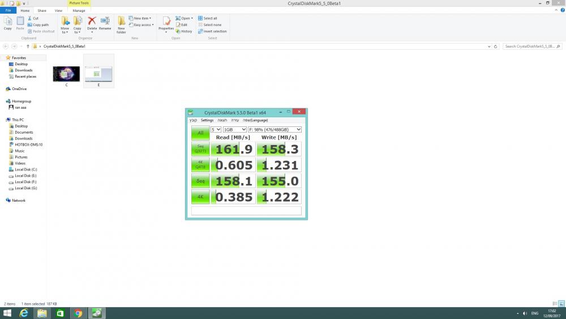Collapse the ribbon with the chevron
This screenshot has width=566, height=319.
pyautogui.click(x=556, y=10)
